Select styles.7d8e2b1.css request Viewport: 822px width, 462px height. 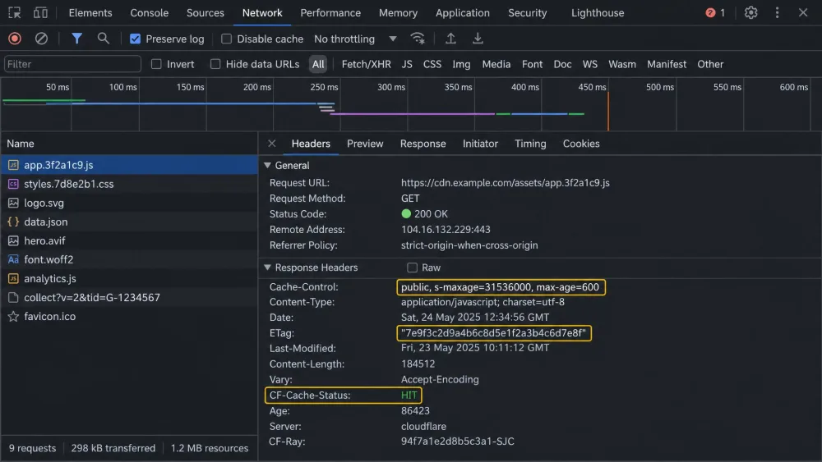[129, 184]
